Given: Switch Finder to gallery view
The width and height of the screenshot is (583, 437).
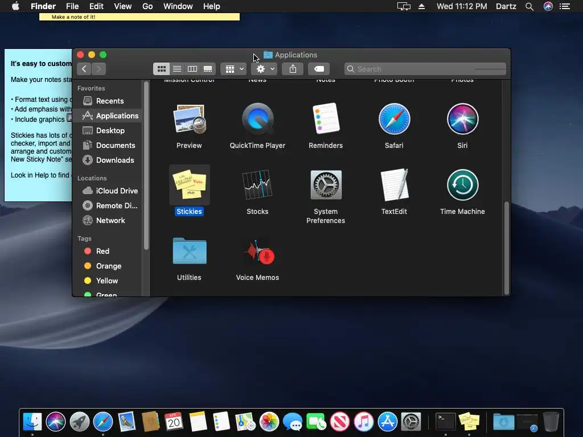Looking at the screenshot, I should [208, 69].
